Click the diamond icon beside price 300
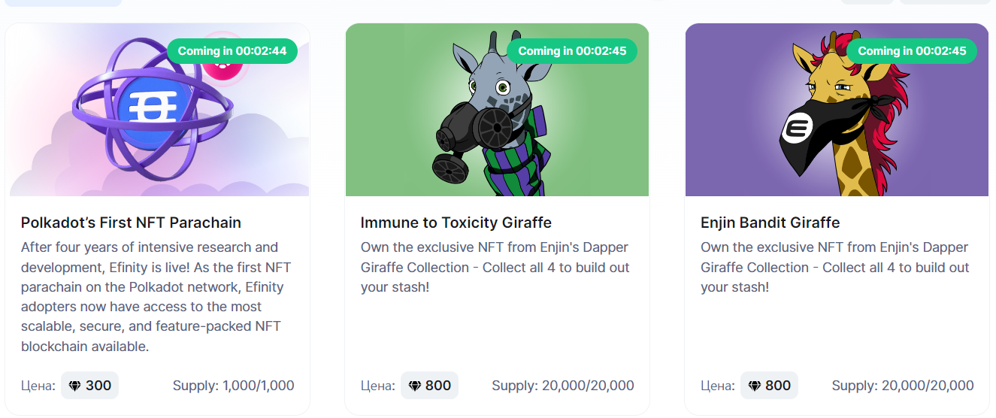 [74, 386]
